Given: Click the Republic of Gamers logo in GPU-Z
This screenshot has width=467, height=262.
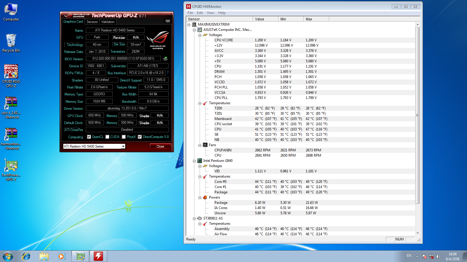Looking at the screenshot, I should click(x=158, y=40).
